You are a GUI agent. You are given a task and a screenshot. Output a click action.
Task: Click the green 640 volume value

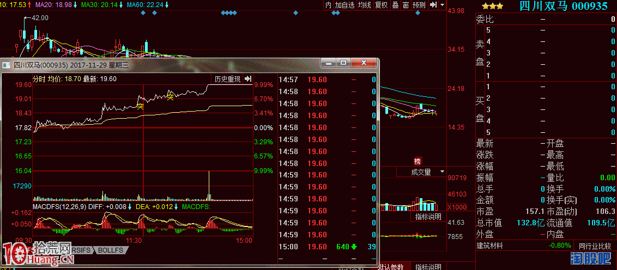pos(343,247)
